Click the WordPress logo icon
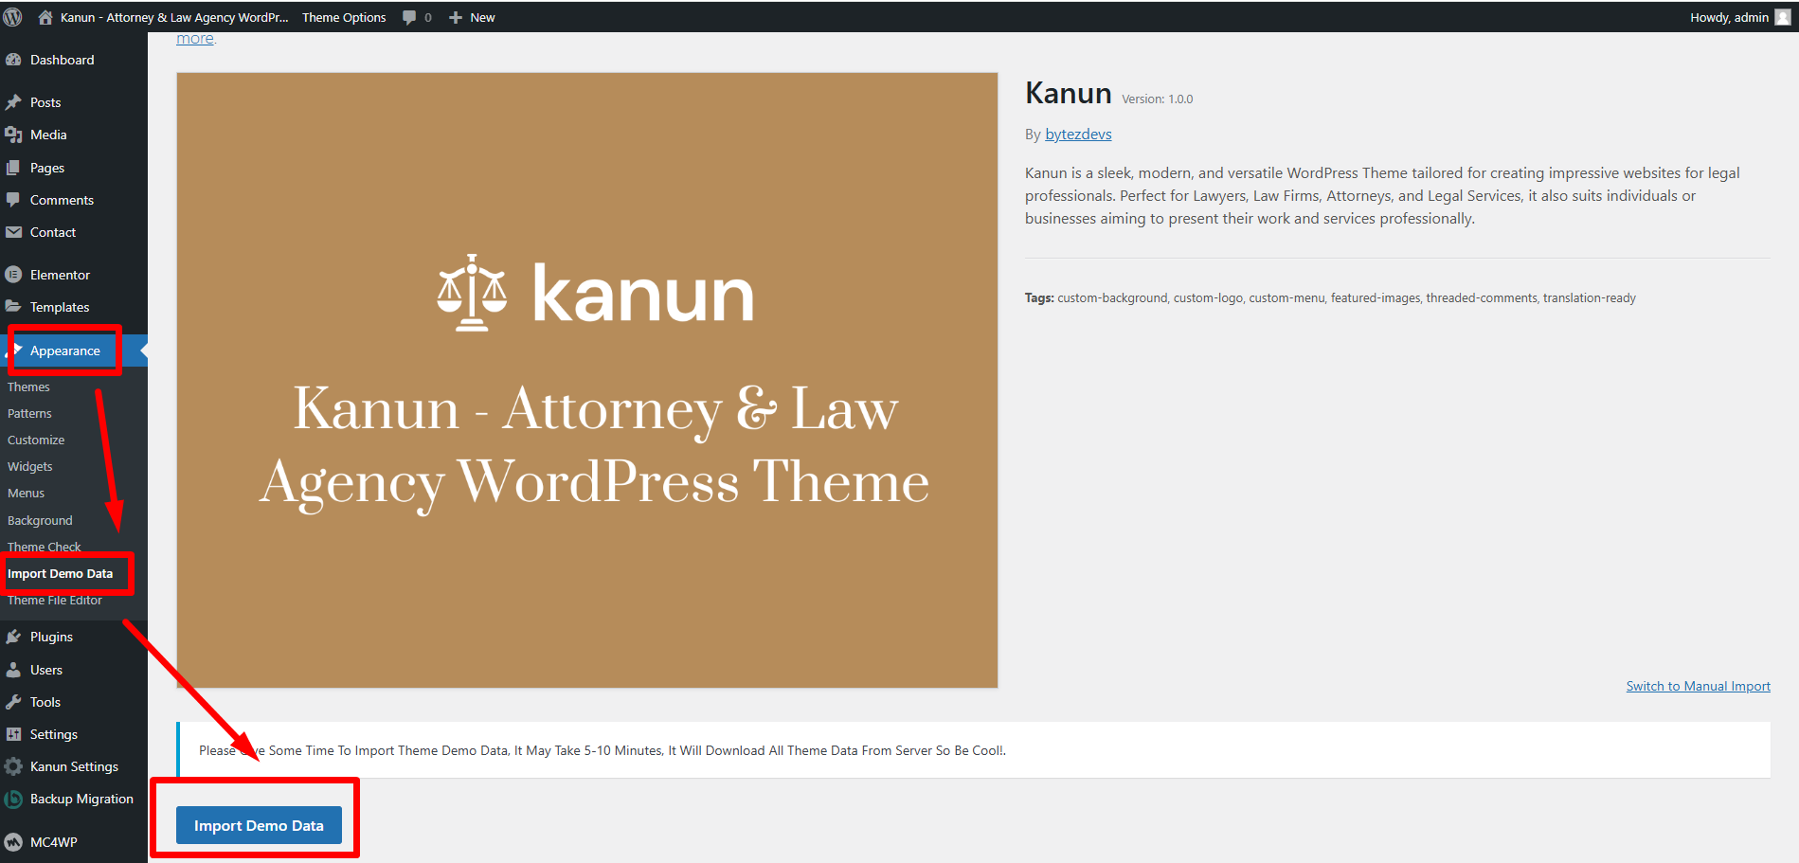This screenshot has height=863, width=1799. point(13,17)
